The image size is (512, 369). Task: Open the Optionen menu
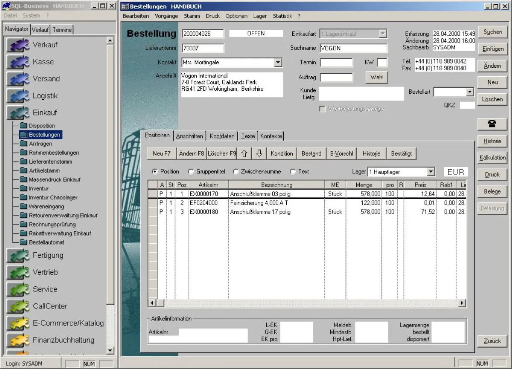(x=236, y=16)
